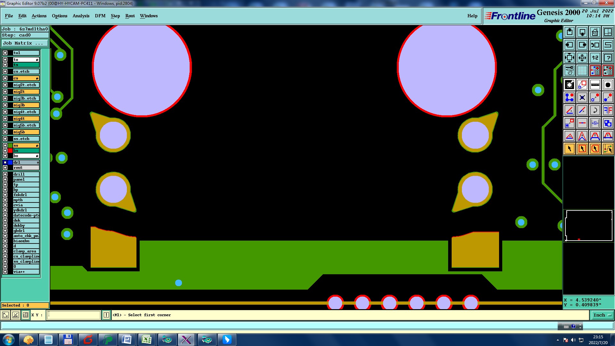Toggle the cs.etch layer checkbox
Screen dimensions: 615x346
click(x=5, y=71)
